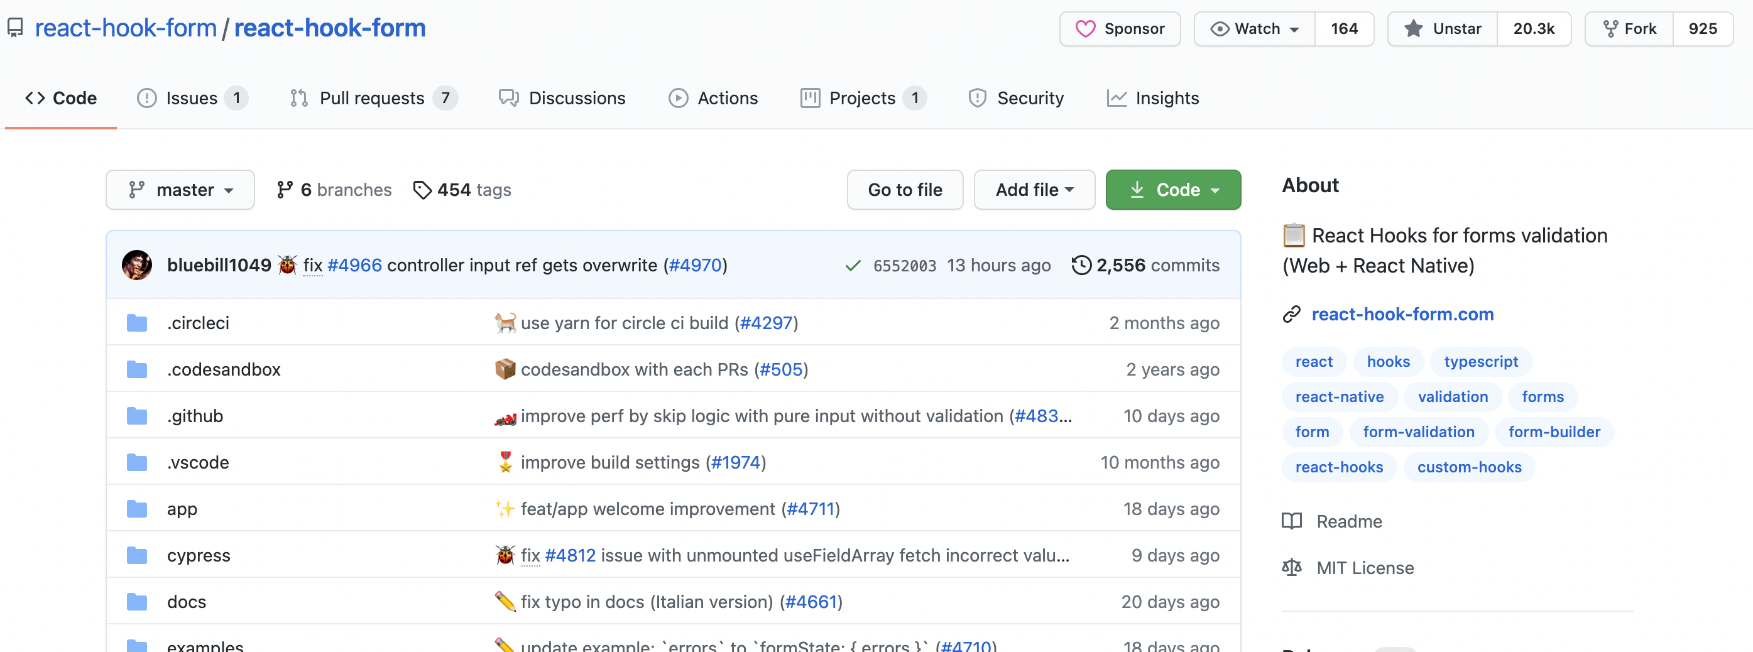The height and width of the screenshot is (652, 1753).
Task: Click the Sponsor button
Action: pyautogui.click(x=1120, y=29)
